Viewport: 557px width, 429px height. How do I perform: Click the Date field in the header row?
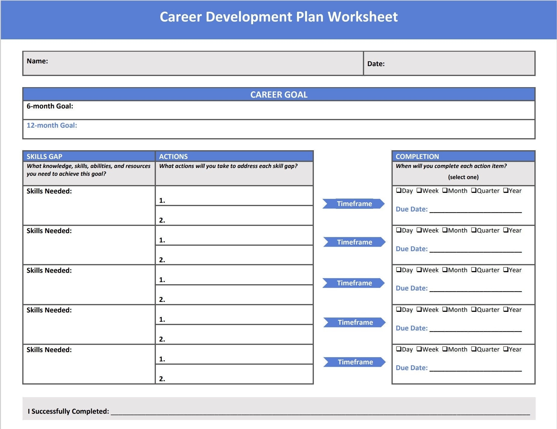(x=457, y=64)
